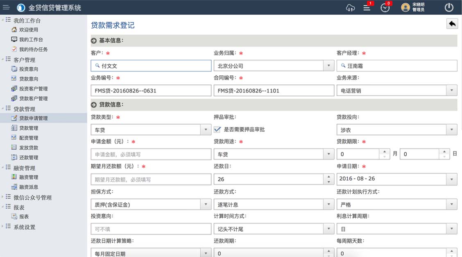Viewport: 462px width, 257px height.
Task: Click the search icon in 客户经理 field
Action: [x=343, y=65]
